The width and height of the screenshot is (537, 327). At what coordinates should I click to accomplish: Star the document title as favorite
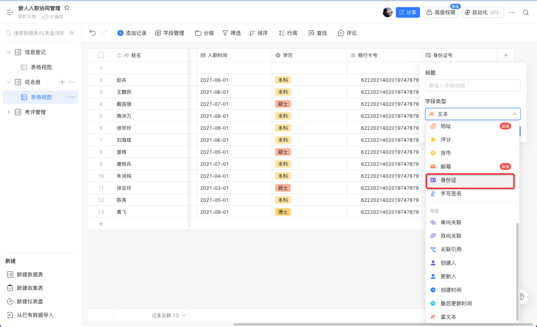67,8
